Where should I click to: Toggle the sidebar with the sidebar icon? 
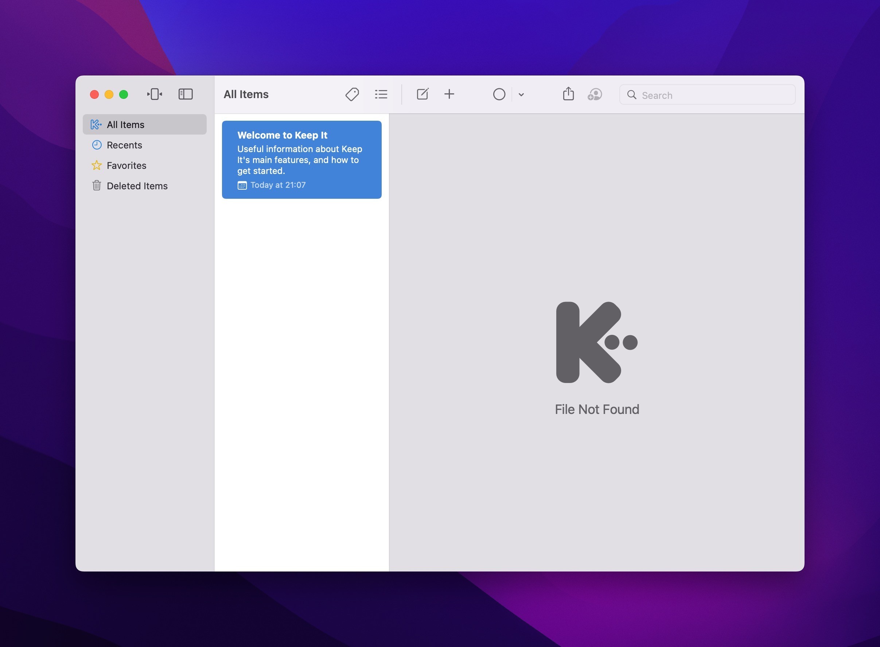(x=186, y=94)
